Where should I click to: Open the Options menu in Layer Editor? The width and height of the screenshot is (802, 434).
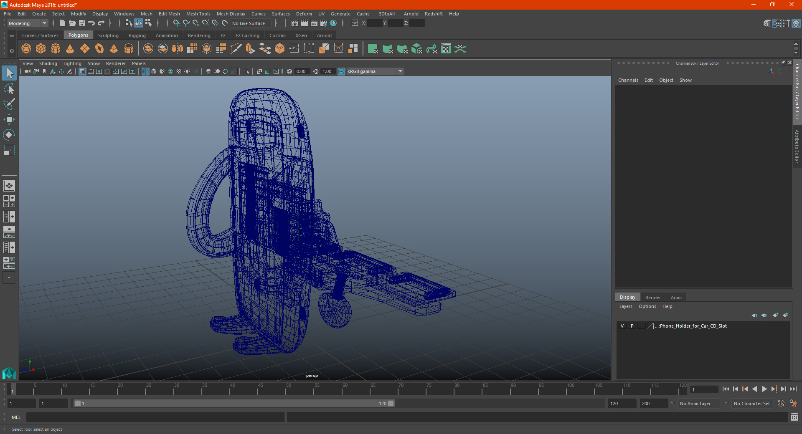coord(647,306)
